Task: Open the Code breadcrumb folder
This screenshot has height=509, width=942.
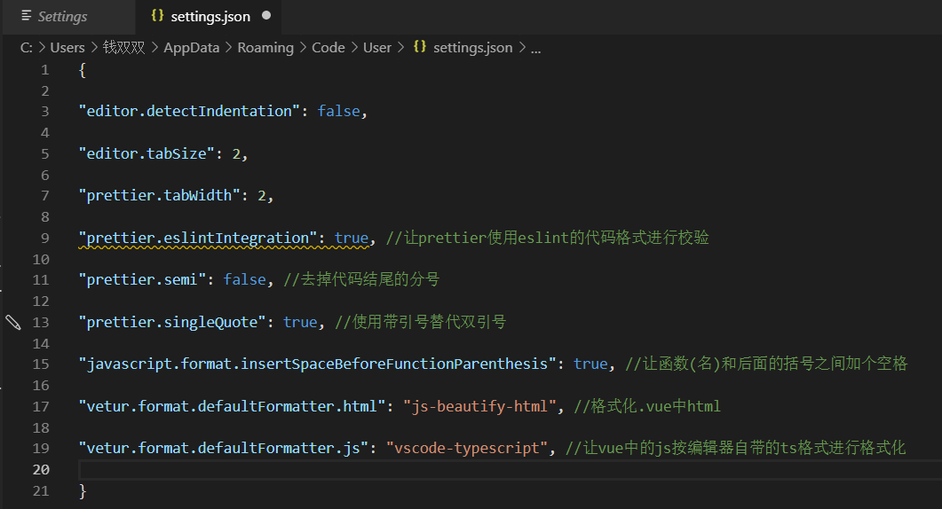Action: click(x=328, y=48)
